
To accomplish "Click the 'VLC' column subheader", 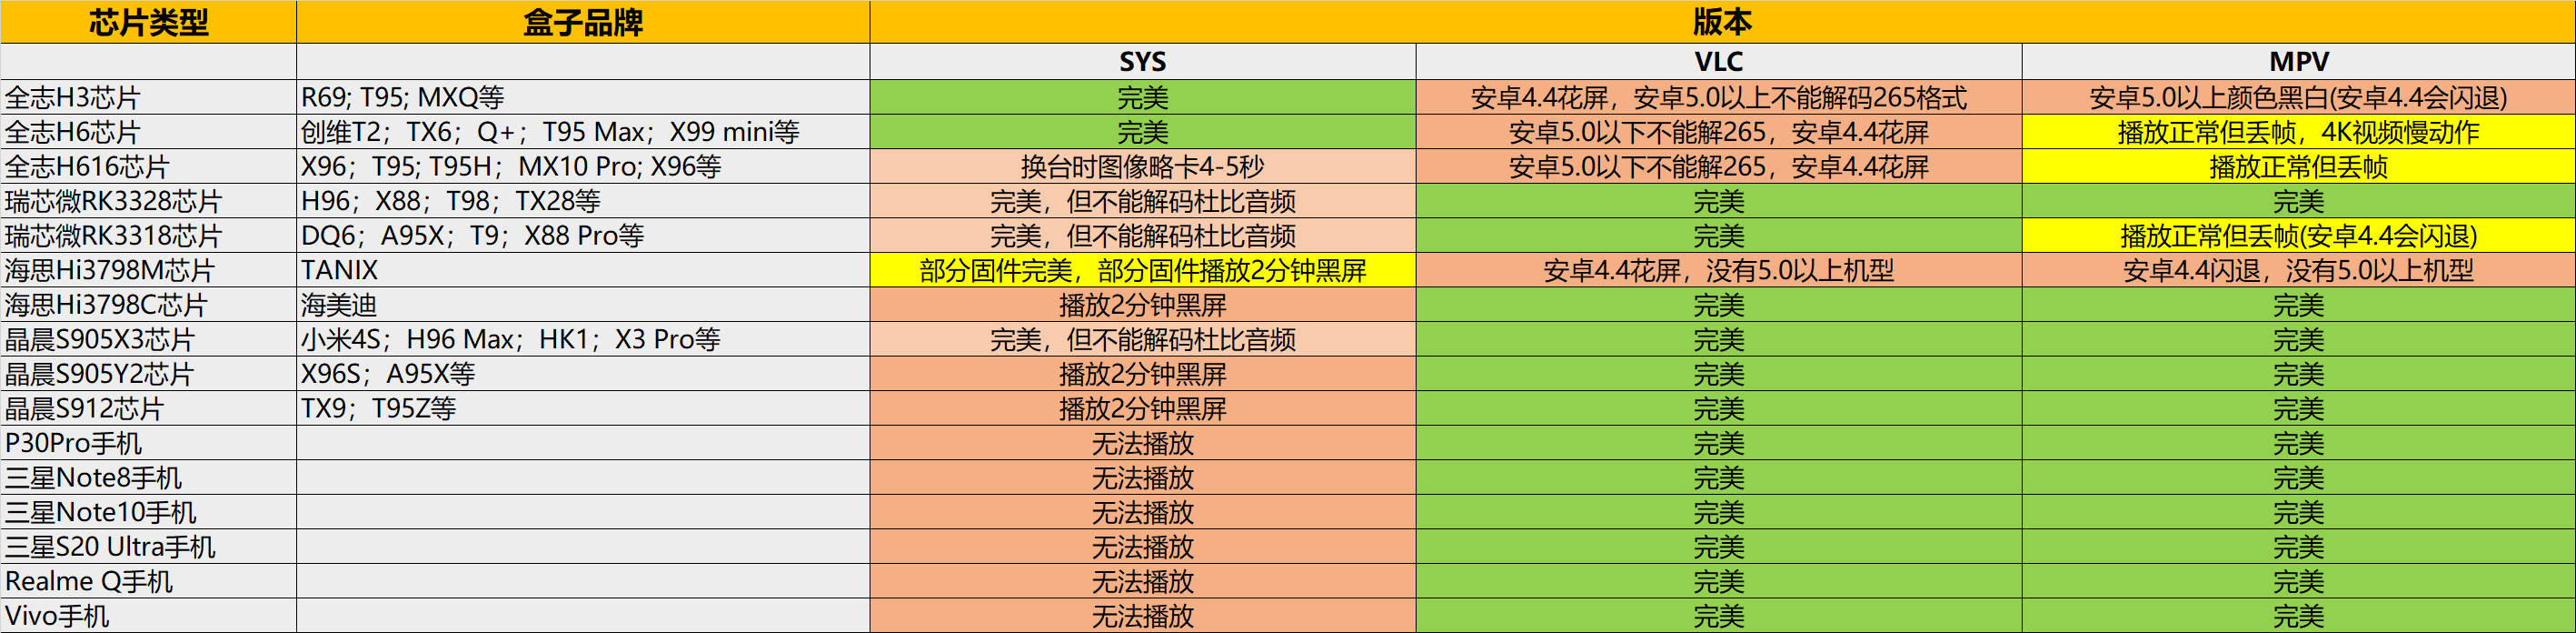I will [1719, 62].
